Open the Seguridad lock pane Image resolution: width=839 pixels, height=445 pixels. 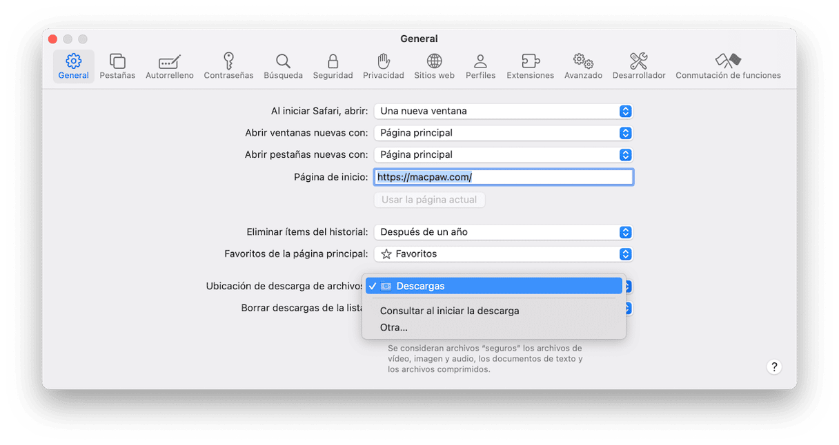[x=333, y=66]
